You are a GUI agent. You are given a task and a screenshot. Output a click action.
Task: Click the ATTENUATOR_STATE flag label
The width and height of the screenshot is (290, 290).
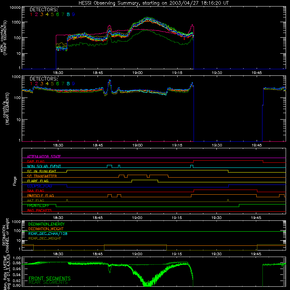44,157
